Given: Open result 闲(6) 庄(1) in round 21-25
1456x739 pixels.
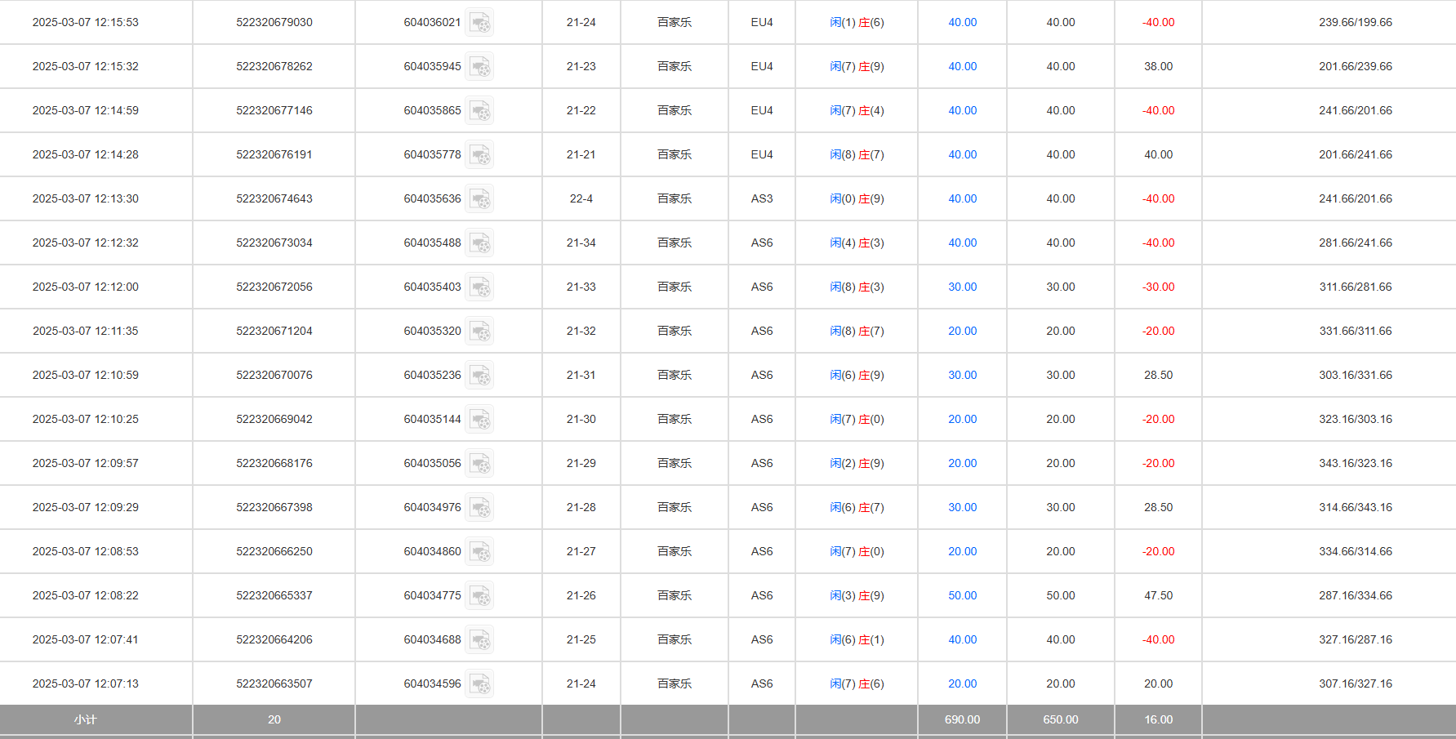Looking at the screenshot, I should click(857, 640).
